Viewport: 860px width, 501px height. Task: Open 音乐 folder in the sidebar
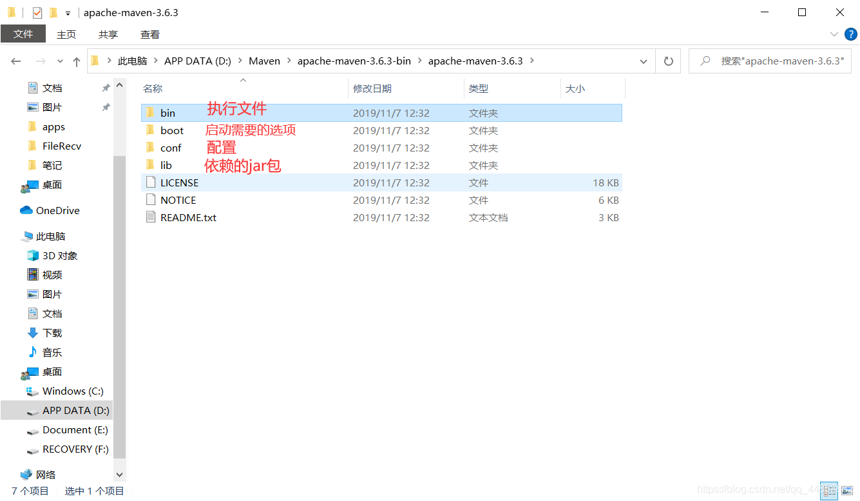52,352
